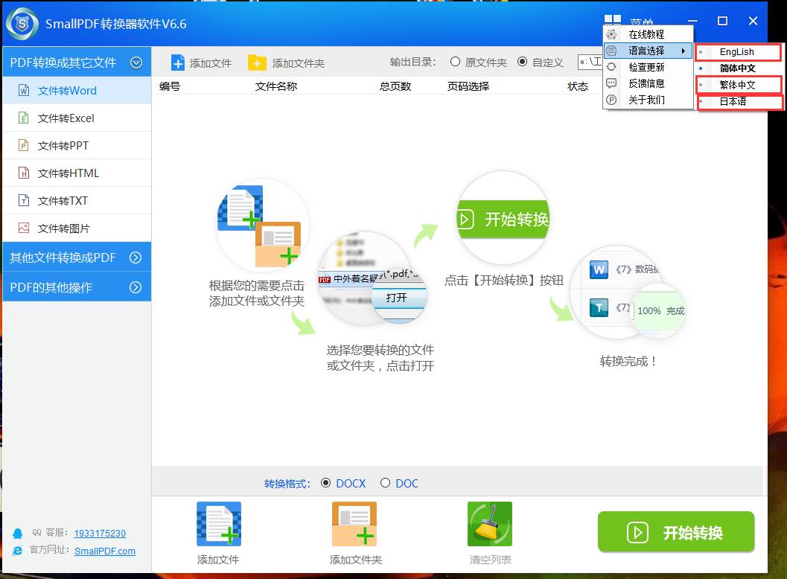Open the 语言选择 submenu arrow
Viewport: 787px width, 579px height.
[x=684, y=51]
